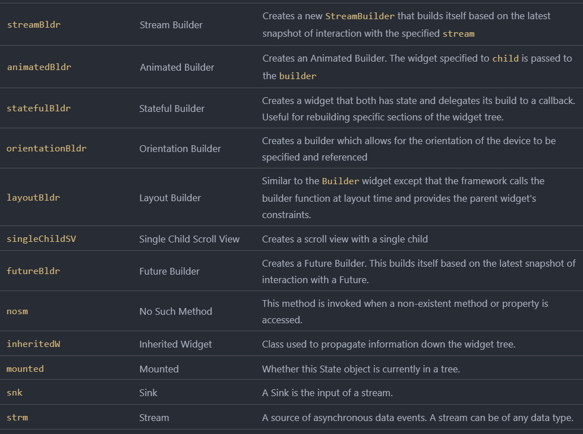Click the mounted snippet prefix
The image size is (583, 434).
coord(25,369)
